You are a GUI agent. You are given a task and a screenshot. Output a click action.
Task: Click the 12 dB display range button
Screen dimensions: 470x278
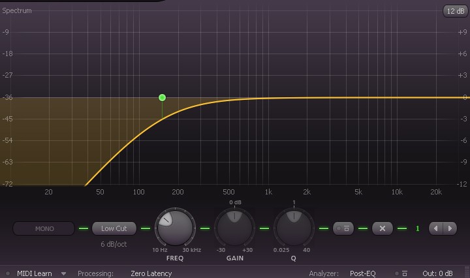coord(456,11)
